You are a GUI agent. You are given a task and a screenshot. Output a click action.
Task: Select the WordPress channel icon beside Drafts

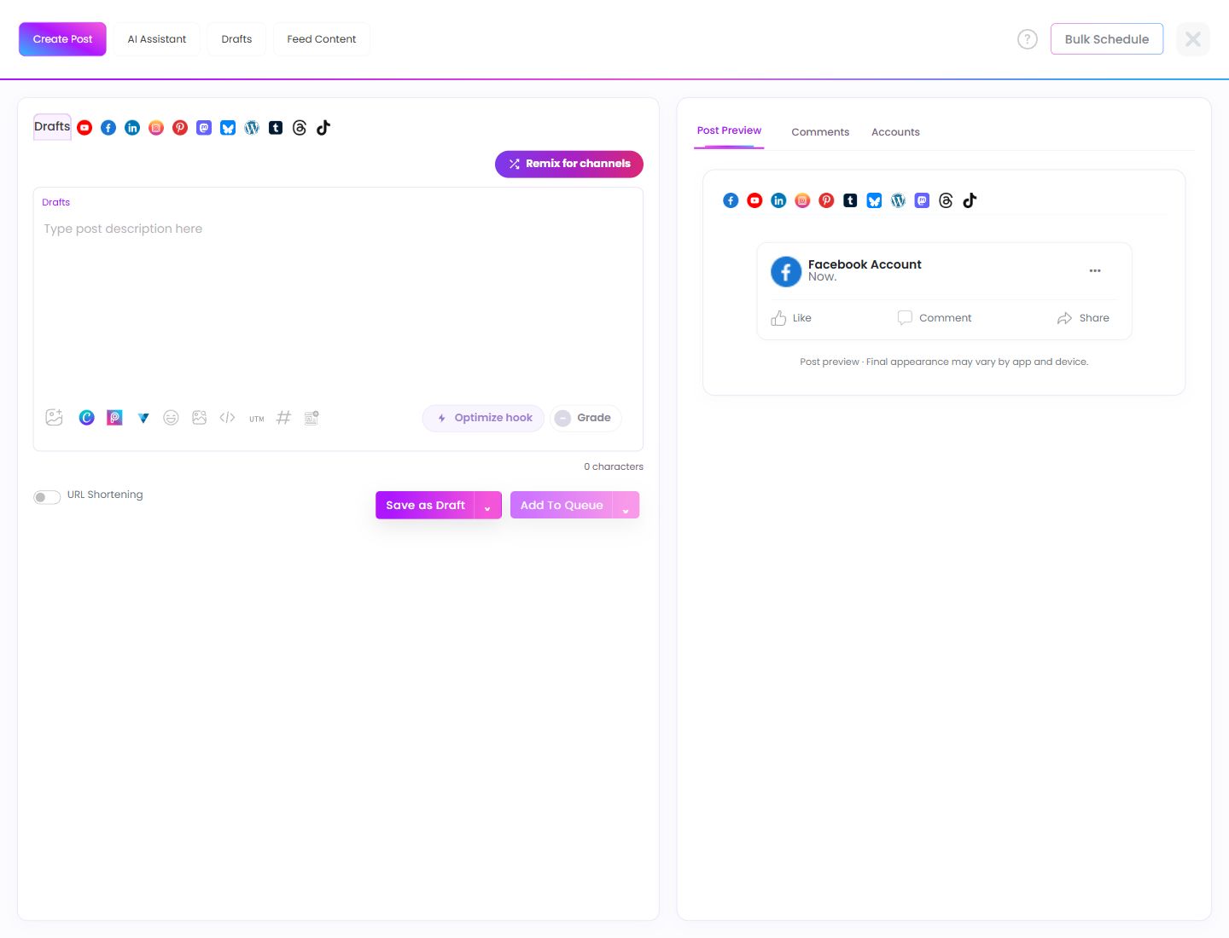pos(252,128)
